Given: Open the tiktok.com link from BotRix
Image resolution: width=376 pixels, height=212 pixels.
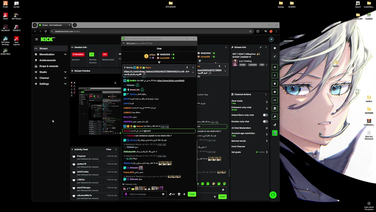Looking at the screenshot, I should coord(171,80).
